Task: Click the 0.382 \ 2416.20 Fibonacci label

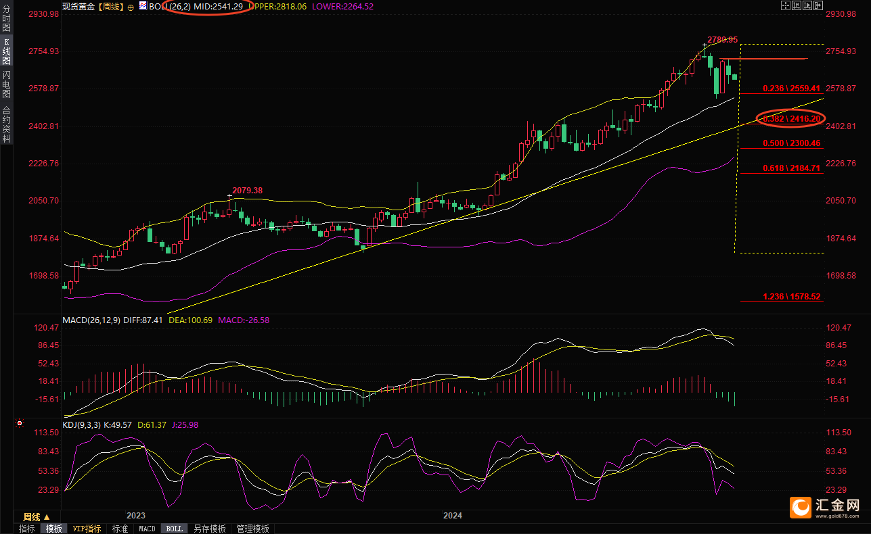Action: 791,119
